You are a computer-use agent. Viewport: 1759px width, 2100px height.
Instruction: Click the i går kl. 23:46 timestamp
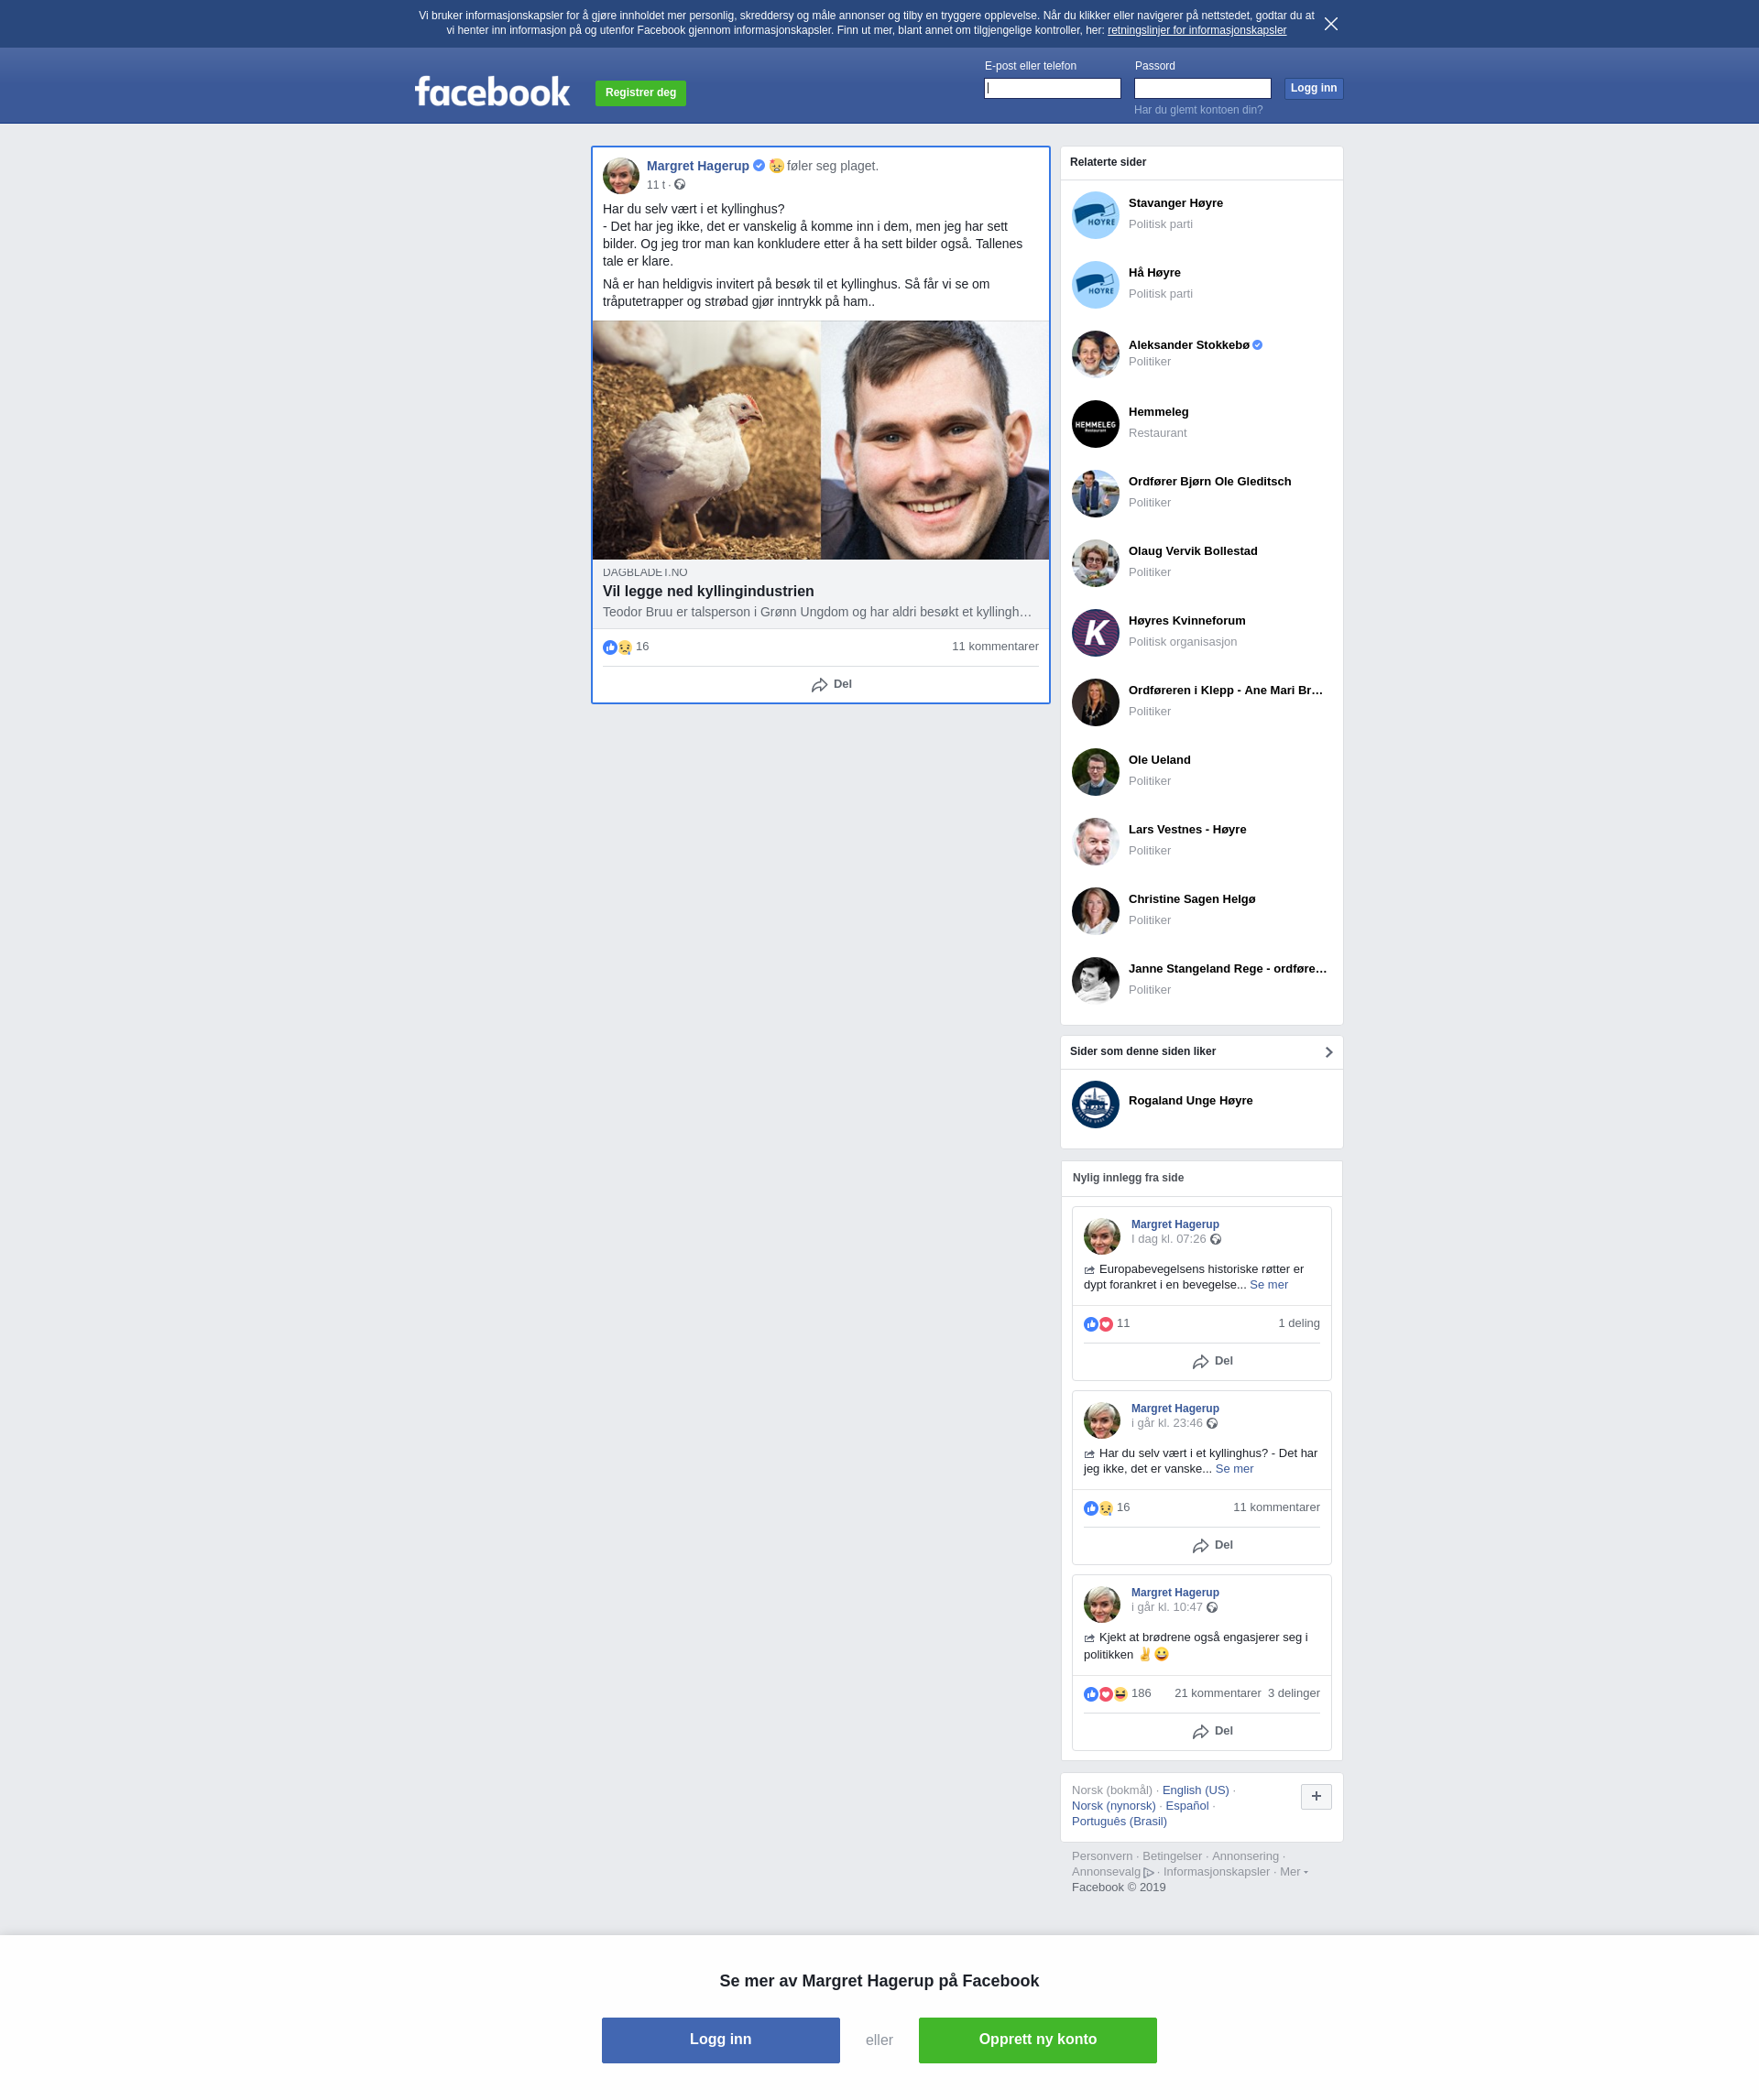pyautogui.click(x=1166, y=1424)
